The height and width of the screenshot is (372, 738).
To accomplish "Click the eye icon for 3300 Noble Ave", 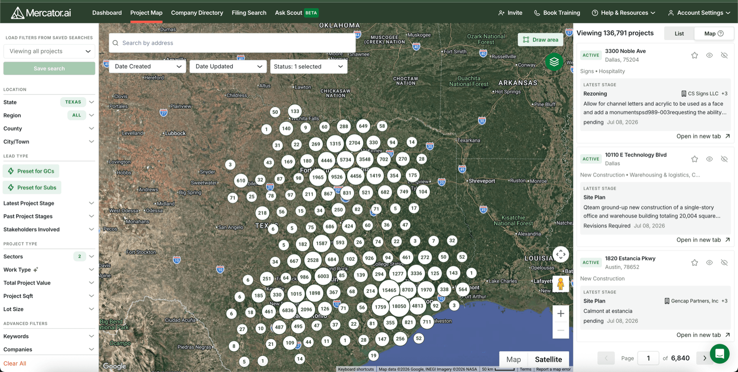I will pos(709,55).
